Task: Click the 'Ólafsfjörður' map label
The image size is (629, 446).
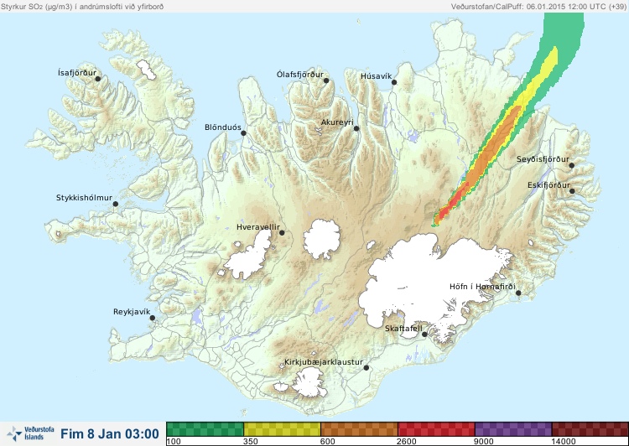Action: (x=300, y=75)
